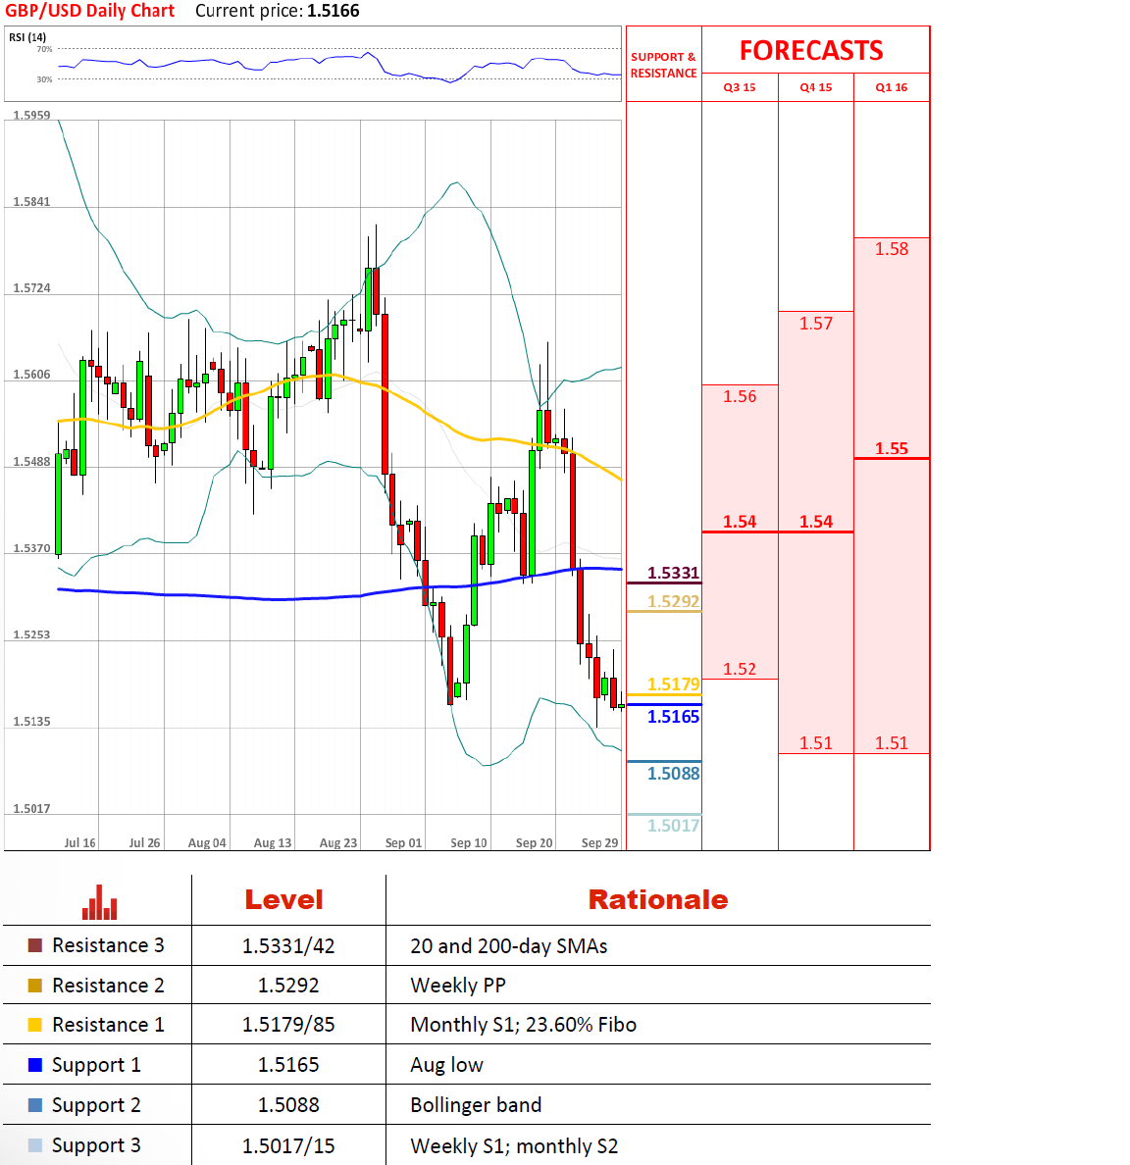
Task: Click the Resistance 2 row label
Action: click(x=108, y=986)
